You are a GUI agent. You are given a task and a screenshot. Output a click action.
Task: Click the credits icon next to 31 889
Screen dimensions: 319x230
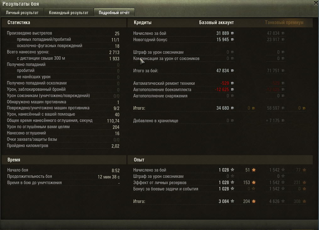click(232, 33)
